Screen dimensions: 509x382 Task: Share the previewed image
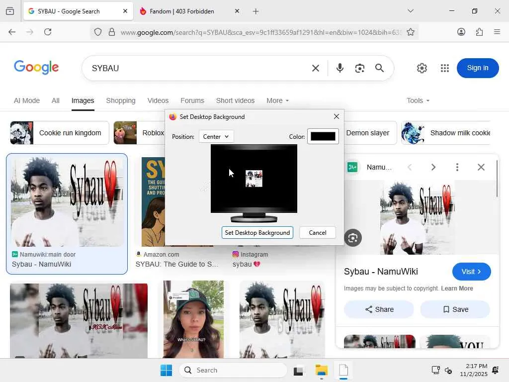tap(379, 309)
